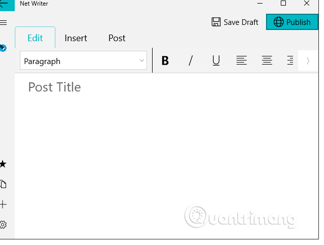Click the Save Draft button
The width and height of the screenshot is (324, 245).
(x=235, y=22)
